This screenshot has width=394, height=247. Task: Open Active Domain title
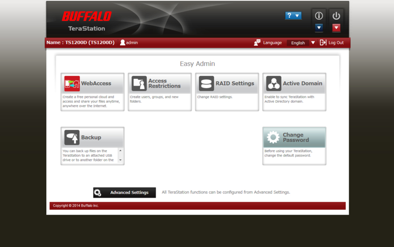click(302, 83)
